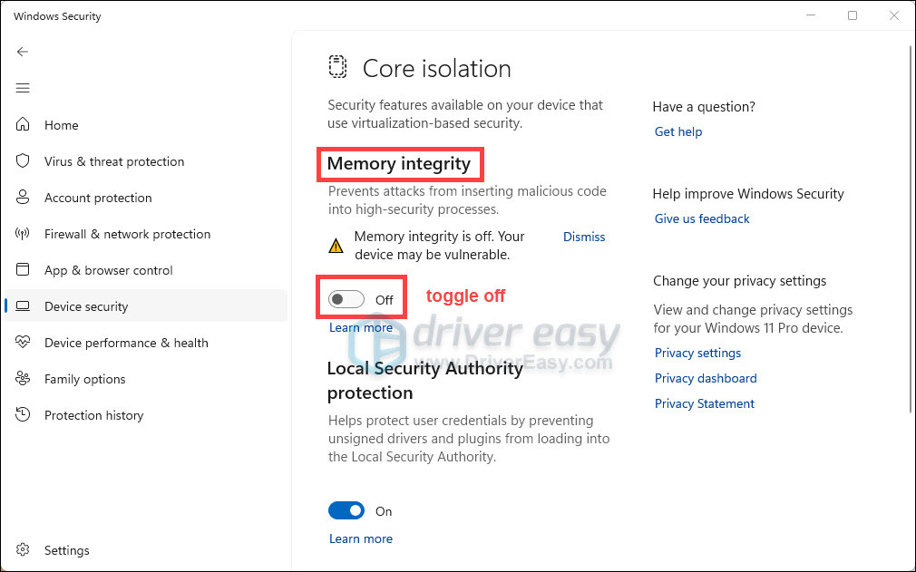Turn on the Memory integrity toggle

(346, 299)
